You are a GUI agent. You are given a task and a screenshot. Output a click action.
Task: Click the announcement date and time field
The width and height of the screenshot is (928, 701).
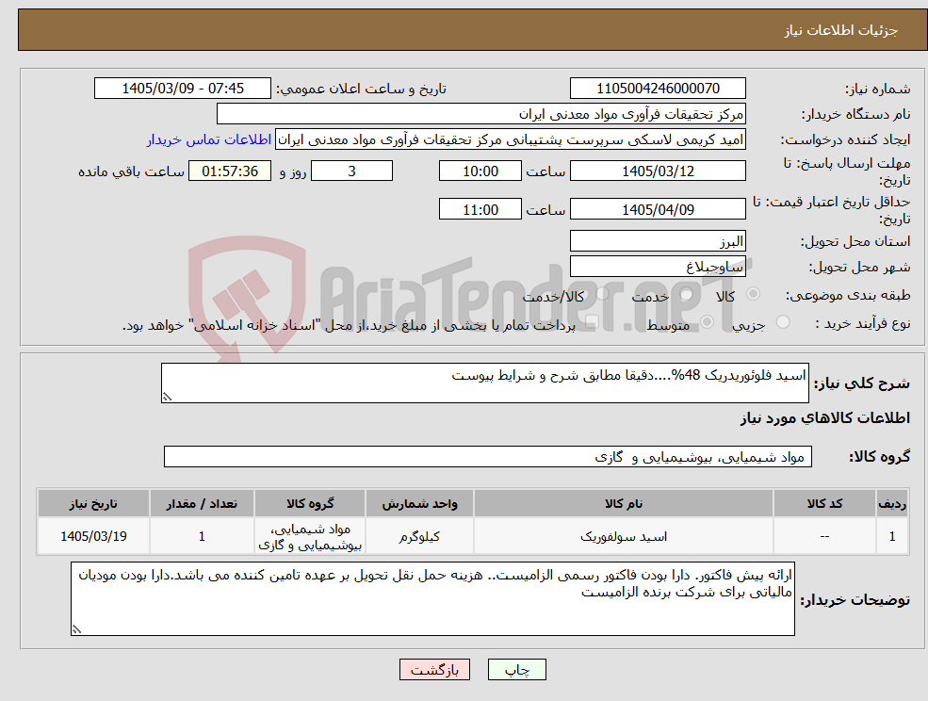[x=182, y=89]
